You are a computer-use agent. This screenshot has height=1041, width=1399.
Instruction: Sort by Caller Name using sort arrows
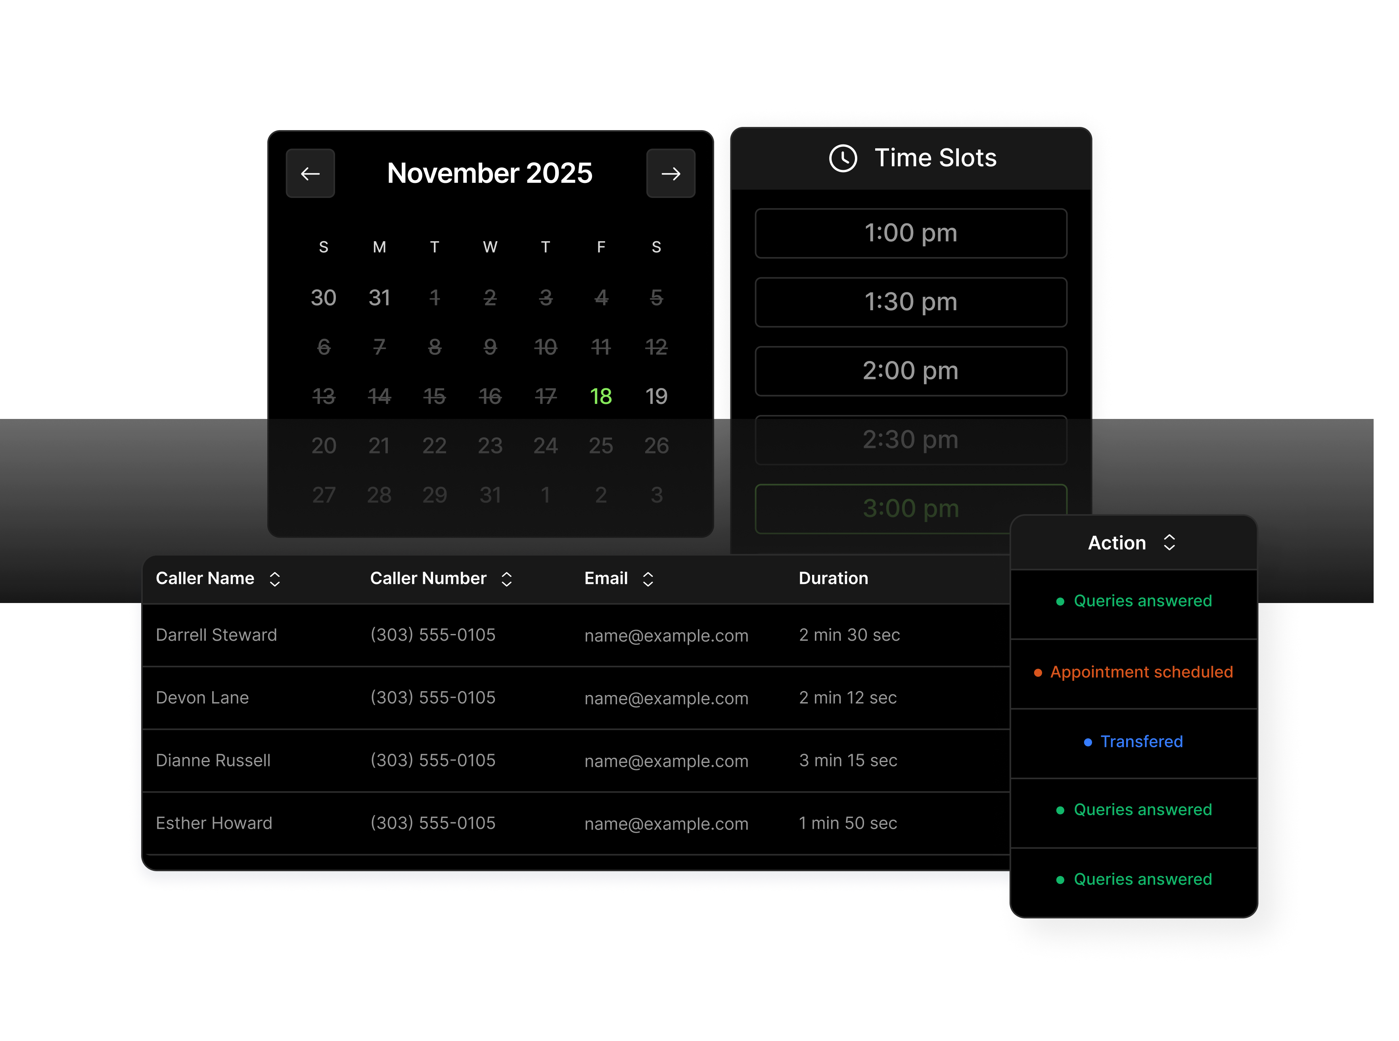[x=275, y=579]
